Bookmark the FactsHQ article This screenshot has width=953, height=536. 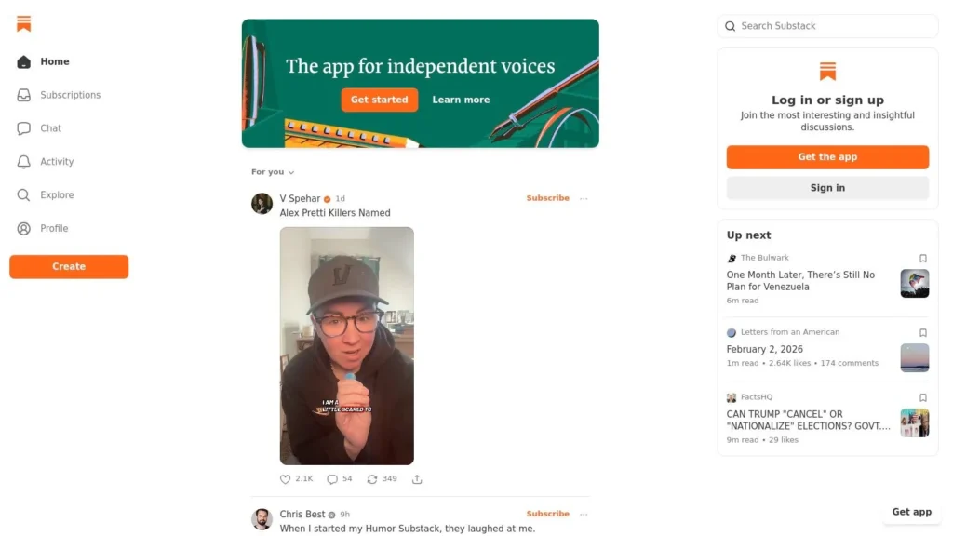[923, 397]
